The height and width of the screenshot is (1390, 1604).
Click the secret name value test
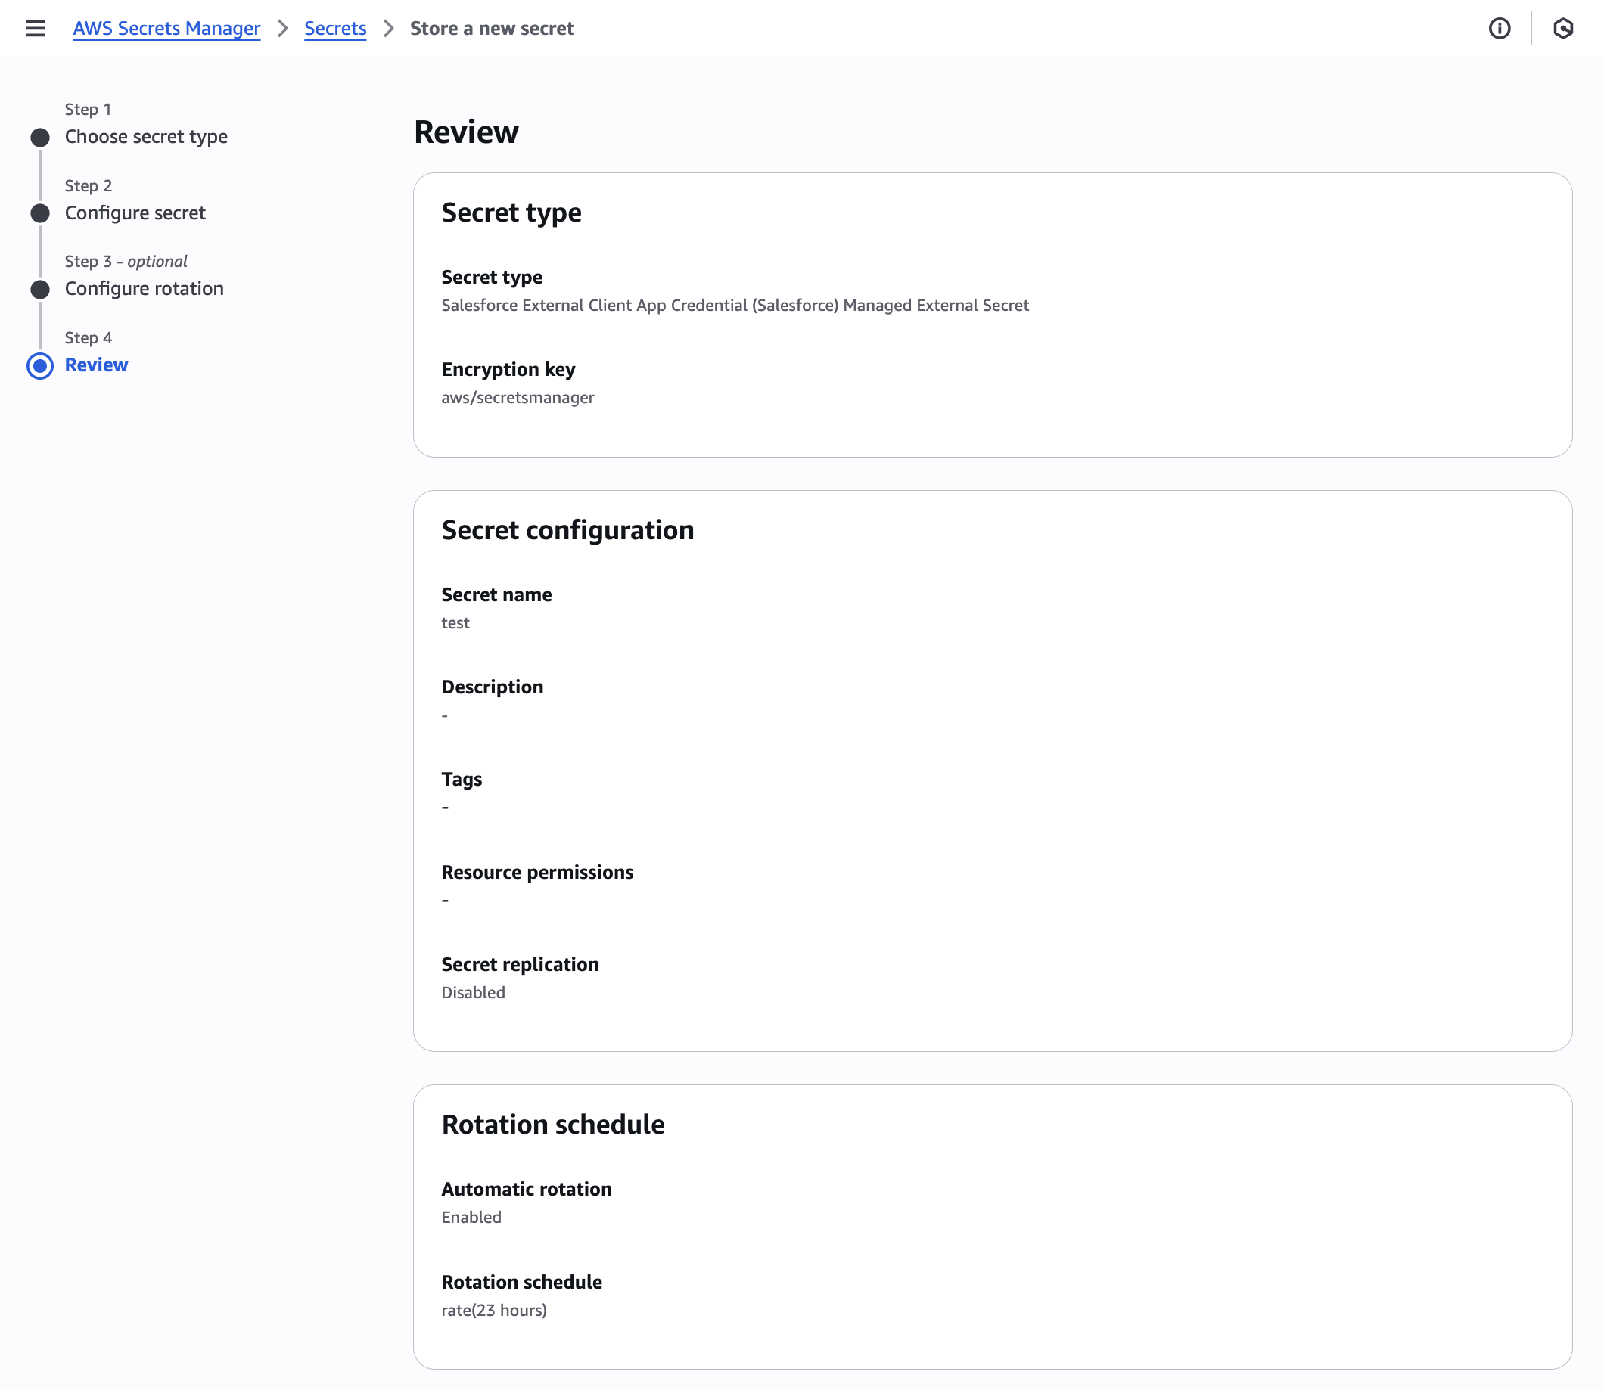coord(455,623)
